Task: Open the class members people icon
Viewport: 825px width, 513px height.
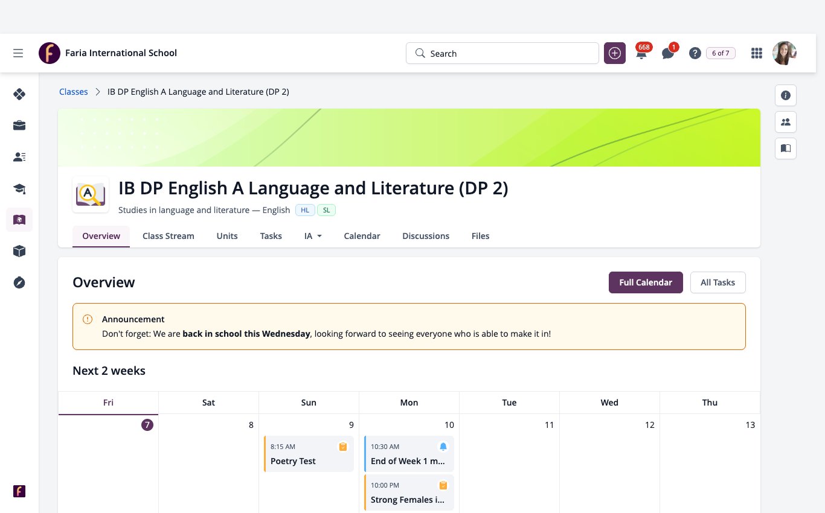Action: coord(786,122)
